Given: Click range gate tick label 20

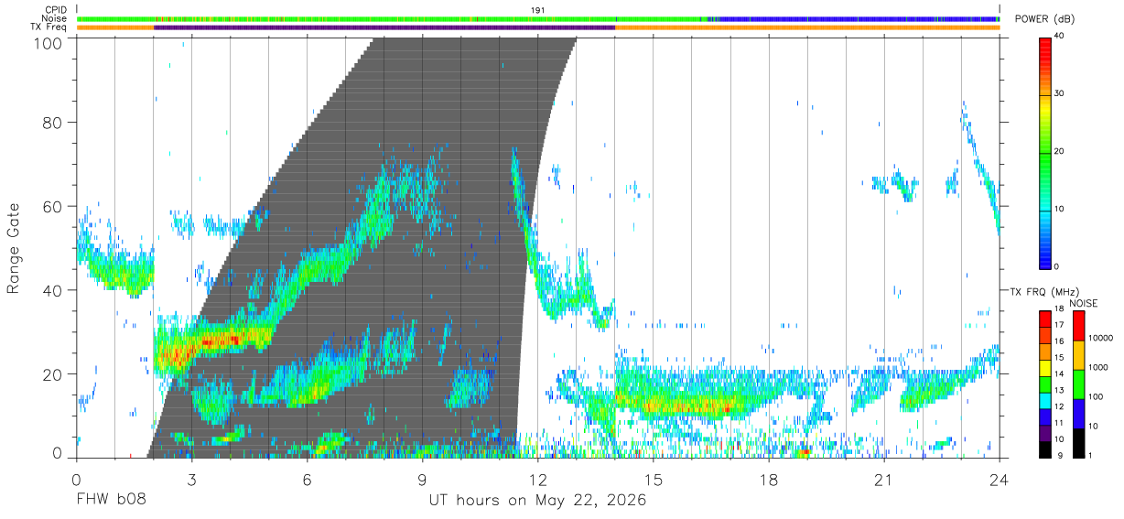Looking at the screenshot, I should click(52, 374).
